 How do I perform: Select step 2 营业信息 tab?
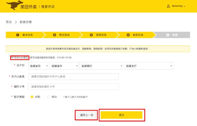(x=61, y=35)
